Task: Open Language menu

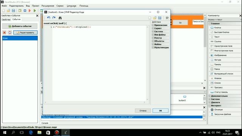Action: [x=71, y=6]
